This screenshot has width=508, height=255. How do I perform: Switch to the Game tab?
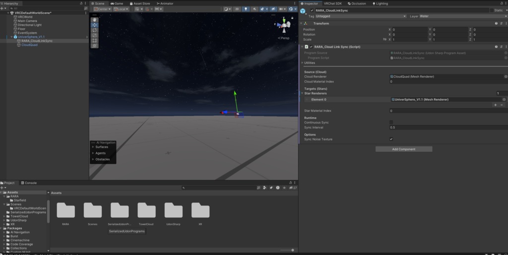point(117,3)
